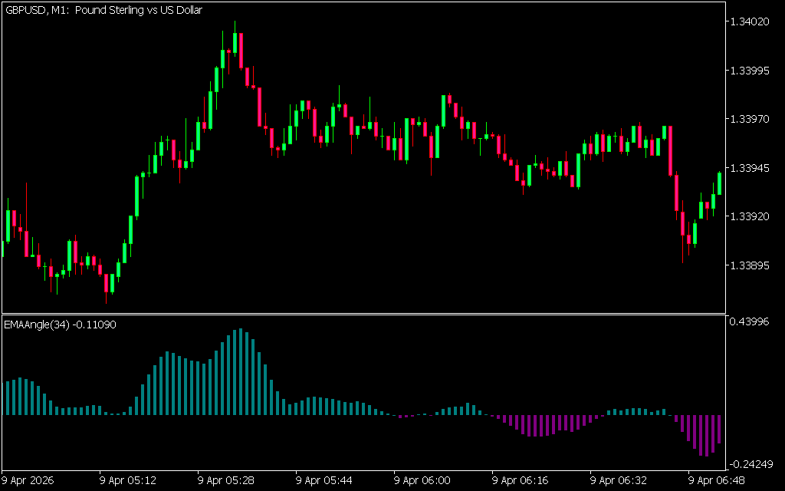Click the 9 Apr 06:00 time marker

click(422, 481)
